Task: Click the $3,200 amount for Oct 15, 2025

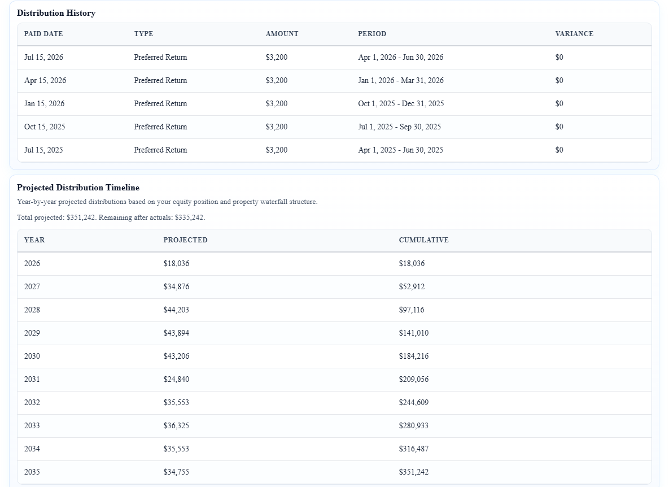Action: [x=277, y=127]
